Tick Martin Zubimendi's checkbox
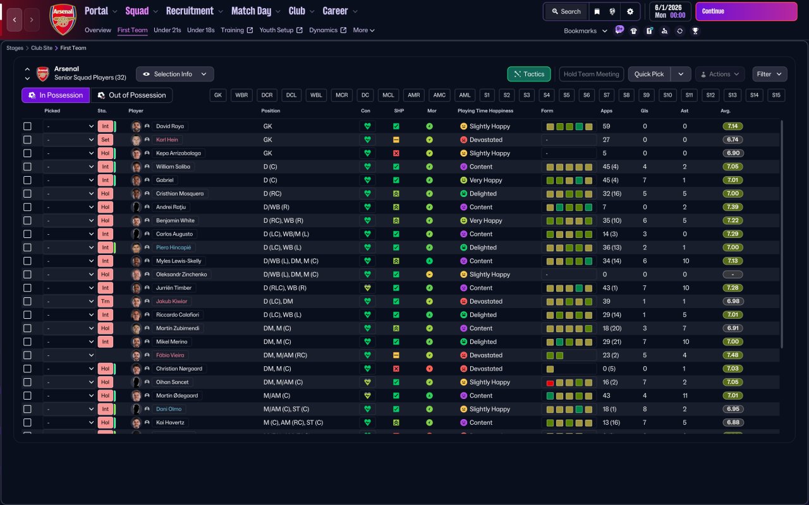Viewport: 809px width, 505px height. [x=27, y=328]
